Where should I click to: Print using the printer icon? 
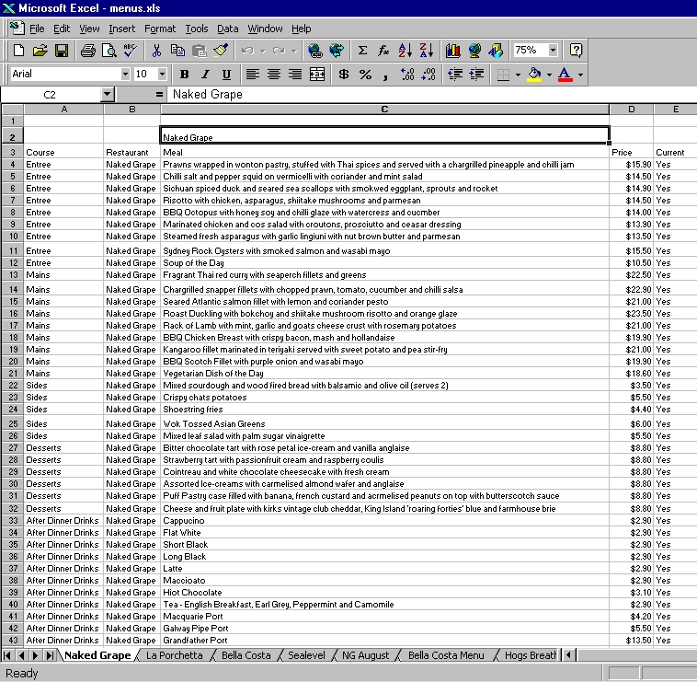(88, 51)
